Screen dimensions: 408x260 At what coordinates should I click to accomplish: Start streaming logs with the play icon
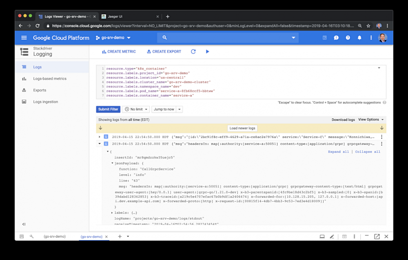pos(207,51)
